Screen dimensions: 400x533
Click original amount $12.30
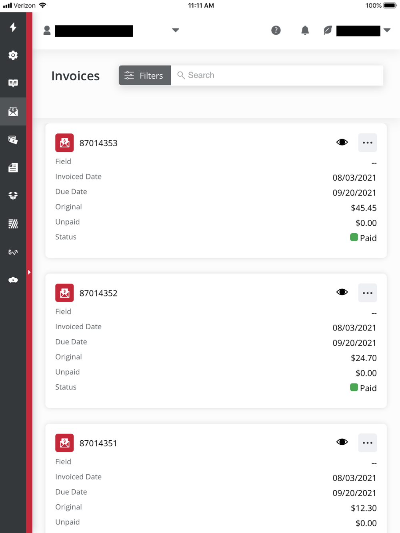364,508
